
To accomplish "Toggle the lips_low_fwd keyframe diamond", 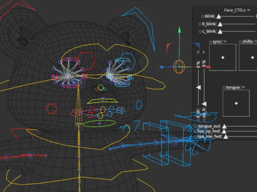I will (x=195, y=137).
